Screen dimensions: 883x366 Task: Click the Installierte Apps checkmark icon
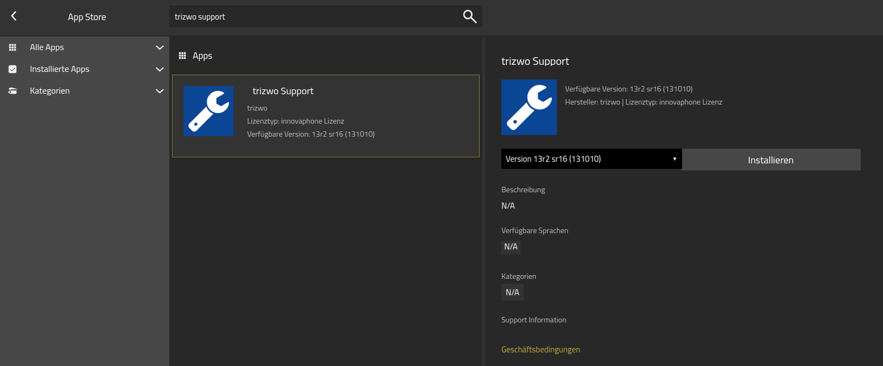13,69
